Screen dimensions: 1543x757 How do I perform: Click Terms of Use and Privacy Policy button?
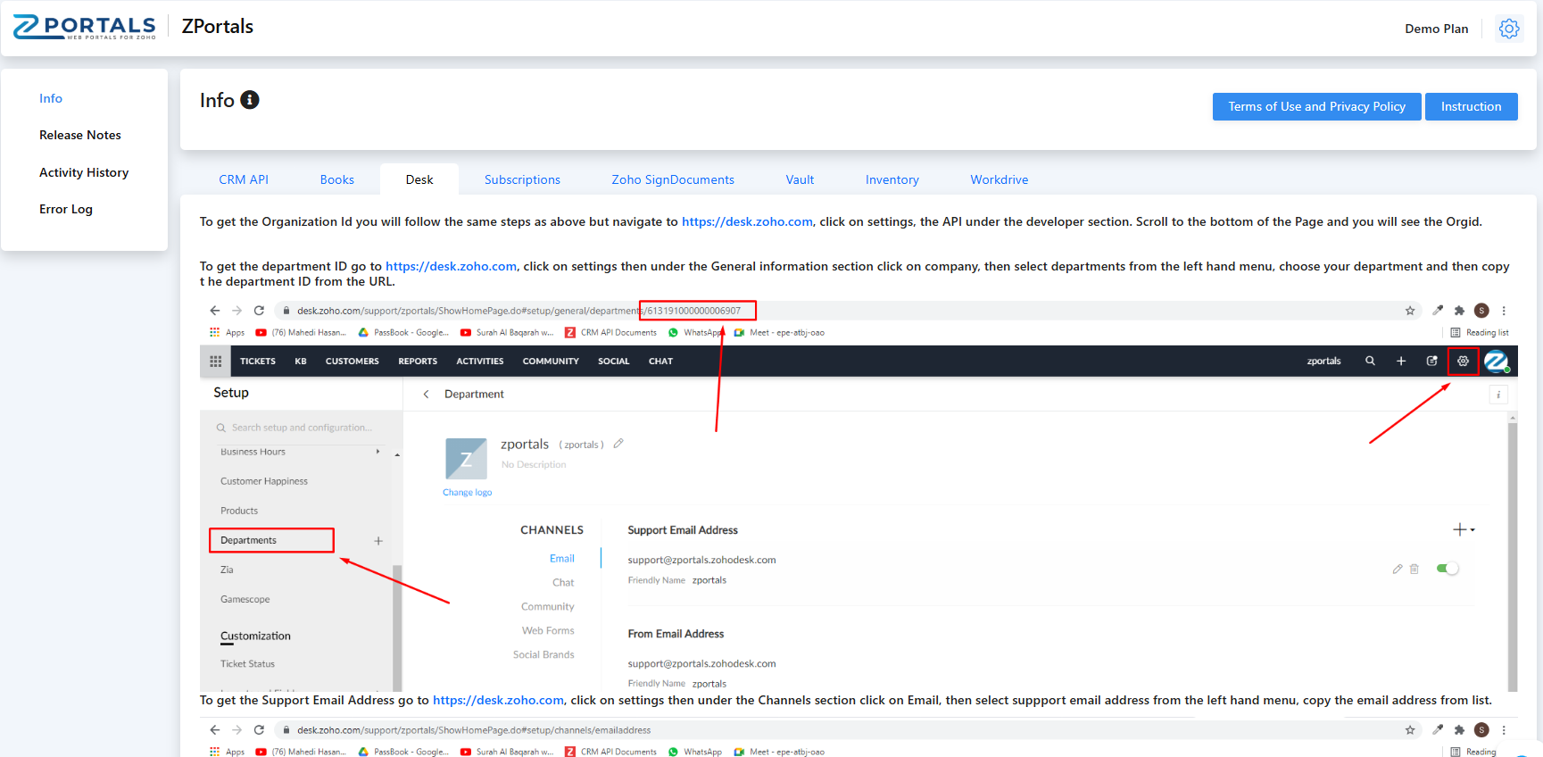click(1316, 106)
